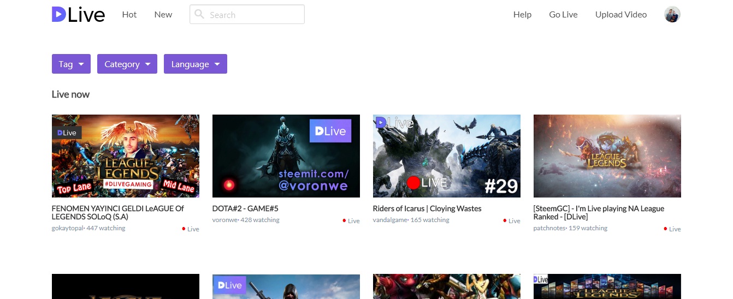Click '[SteemGC] - I'm Live playing NA League' title
Screen dimensions: 733x299
click(x=599, y=212)
